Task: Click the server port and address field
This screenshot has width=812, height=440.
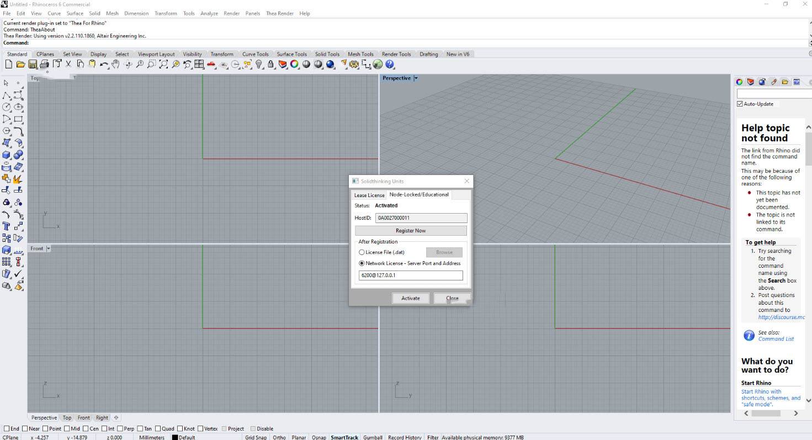Action: pyautogui.click(x=411, y=275)
